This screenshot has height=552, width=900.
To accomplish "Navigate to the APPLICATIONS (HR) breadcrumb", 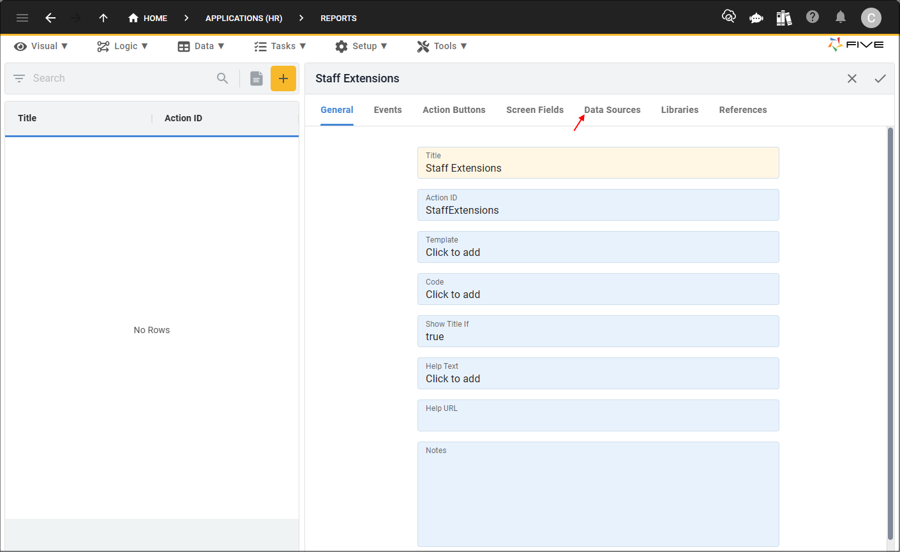I will [x=244, y=18].
